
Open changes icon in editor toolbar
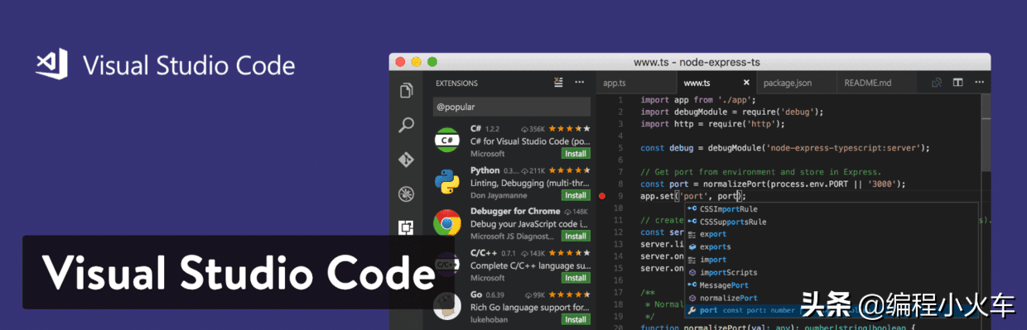point(937,83)
